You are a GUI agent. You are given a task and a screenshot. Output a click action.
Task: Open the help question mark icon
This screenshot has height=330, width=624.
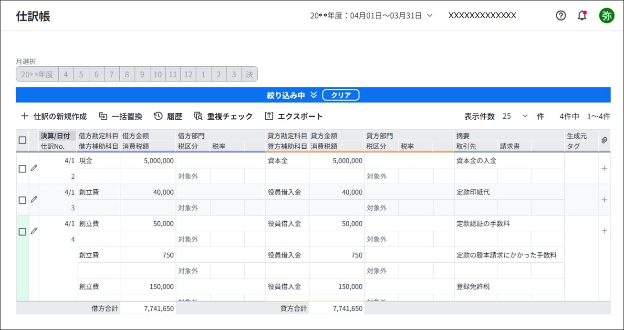tap(561, 15)
